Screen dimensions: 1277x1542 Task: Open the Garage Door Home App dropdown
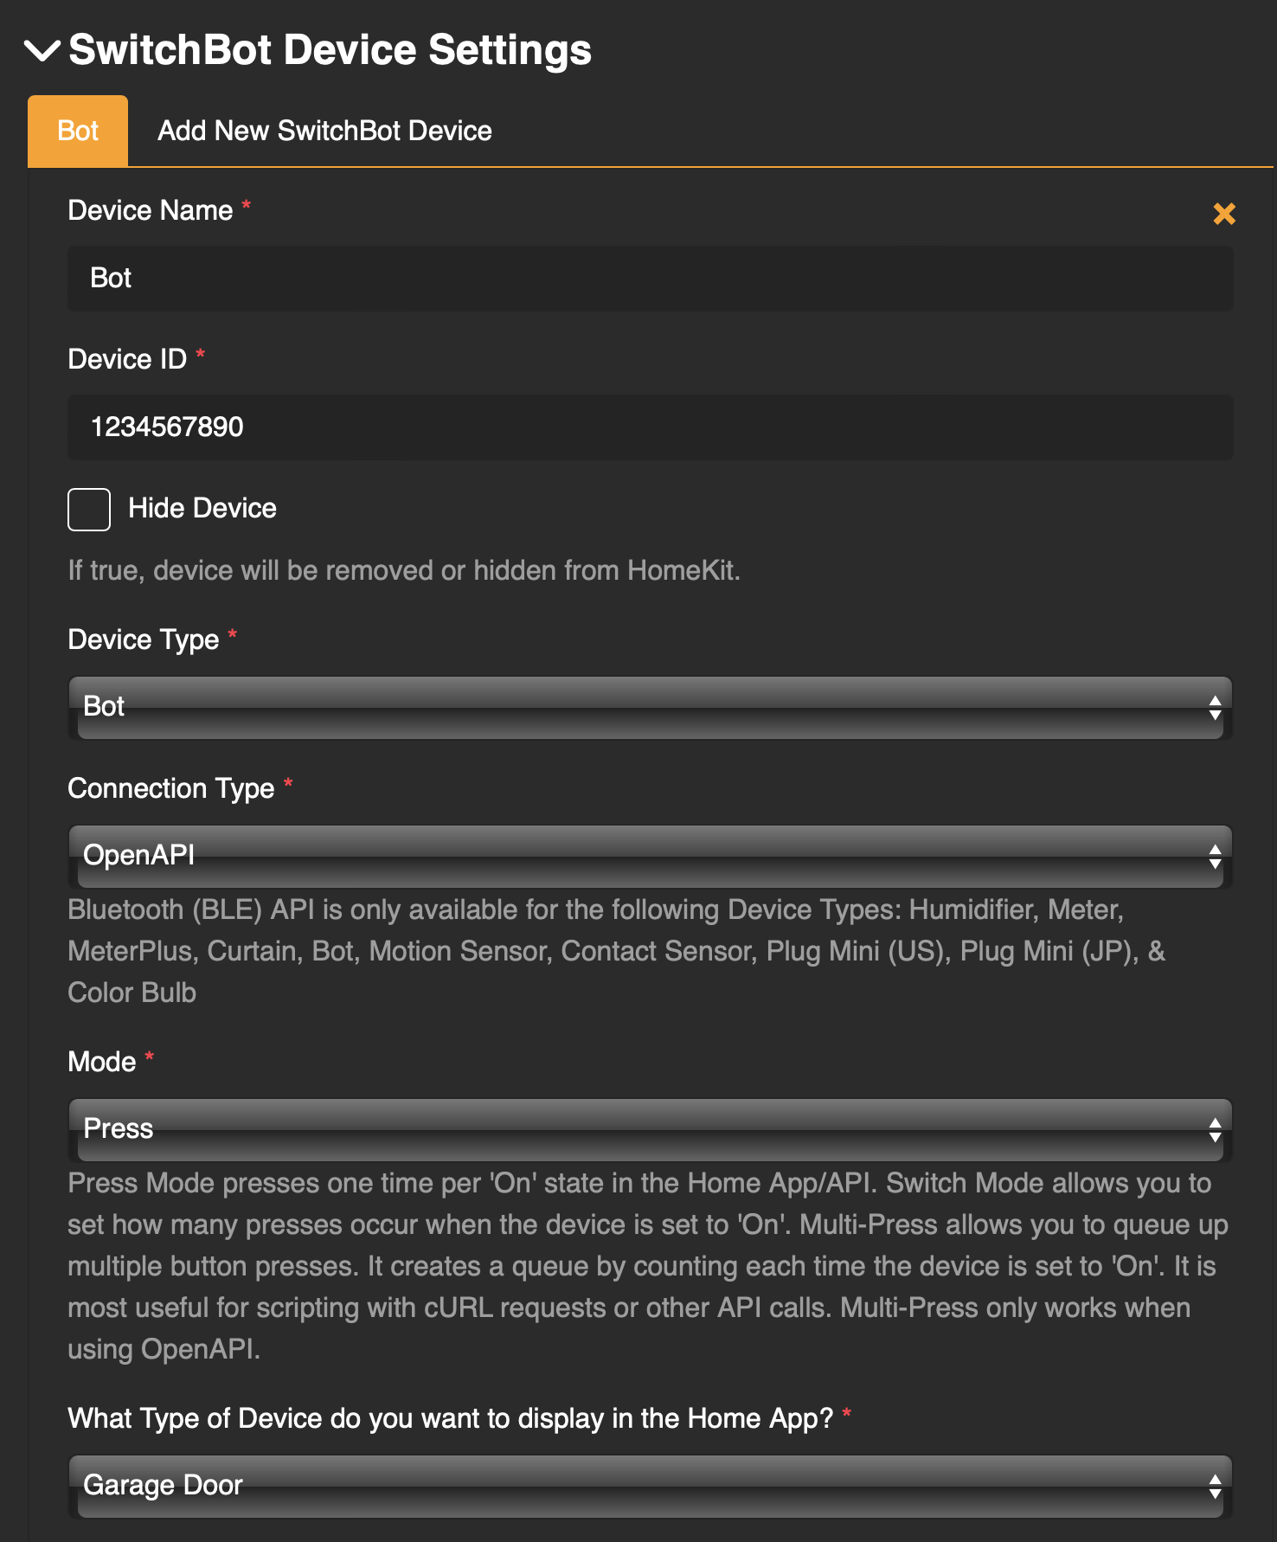650,1487
